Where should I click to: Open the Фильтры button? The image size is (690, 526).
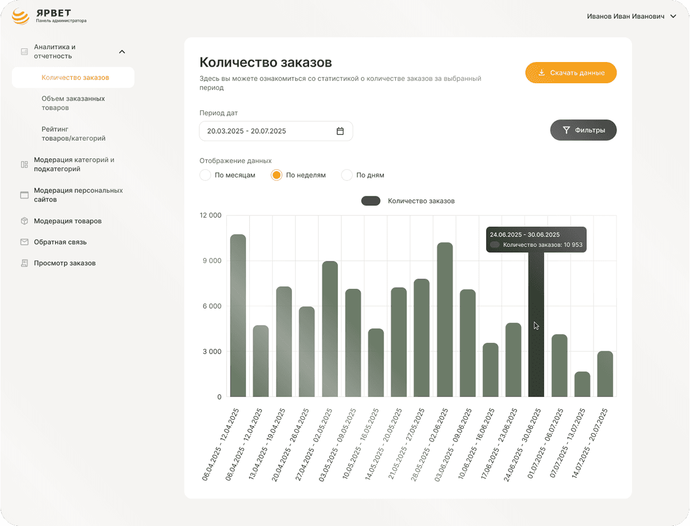[583, 130]
